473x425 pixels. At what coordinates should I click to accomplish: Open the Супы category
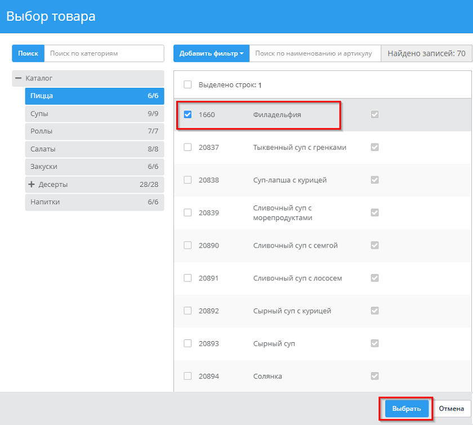(x=94, y=114)
